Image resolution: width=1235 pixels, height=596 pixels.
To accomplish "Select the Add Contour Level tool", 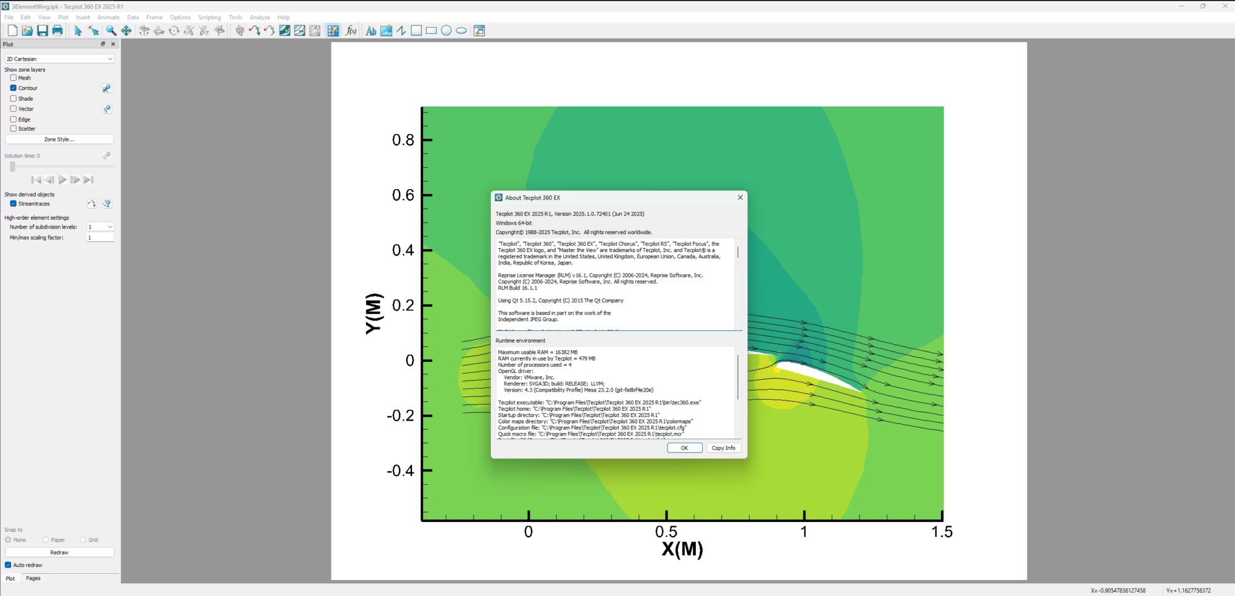I will [x=285, y=30].
